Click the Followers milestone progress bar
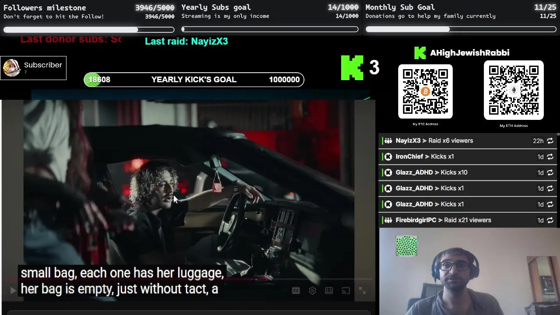This screenshot has width=560, height=315. tap(89, 30)
